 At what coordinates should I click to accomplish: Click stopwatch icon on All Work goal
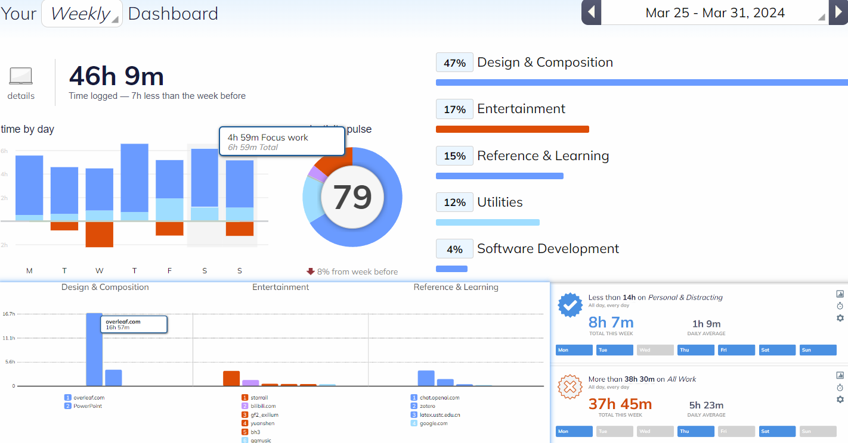840,387
